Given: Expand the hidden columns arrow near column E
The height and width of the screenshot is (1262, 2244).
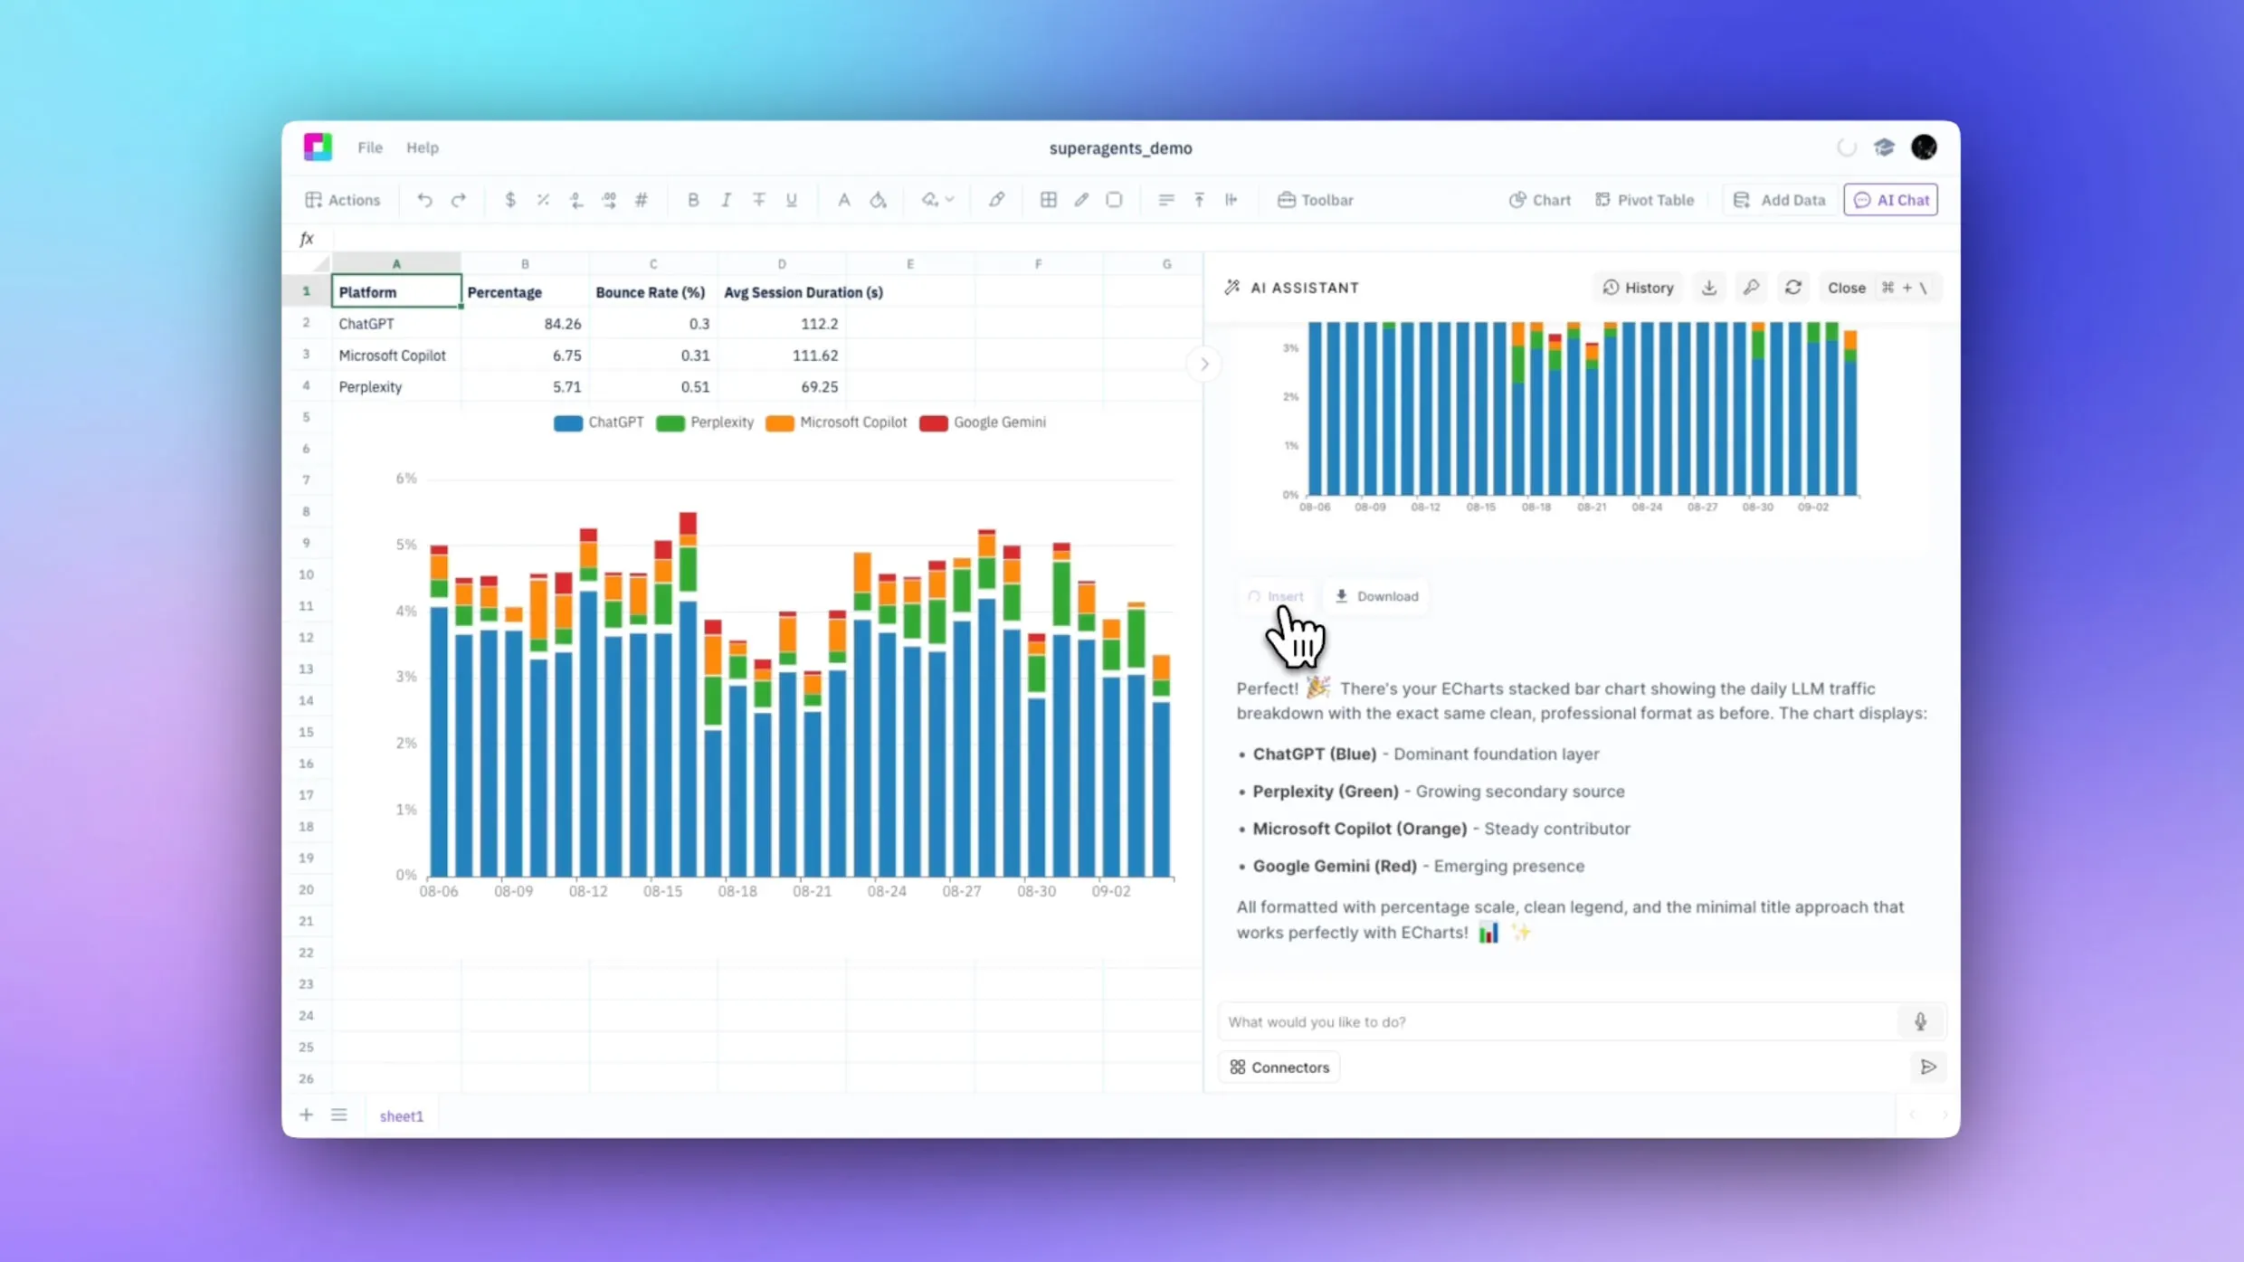Looking at the screenshot, I should (x=1203, y=363).
